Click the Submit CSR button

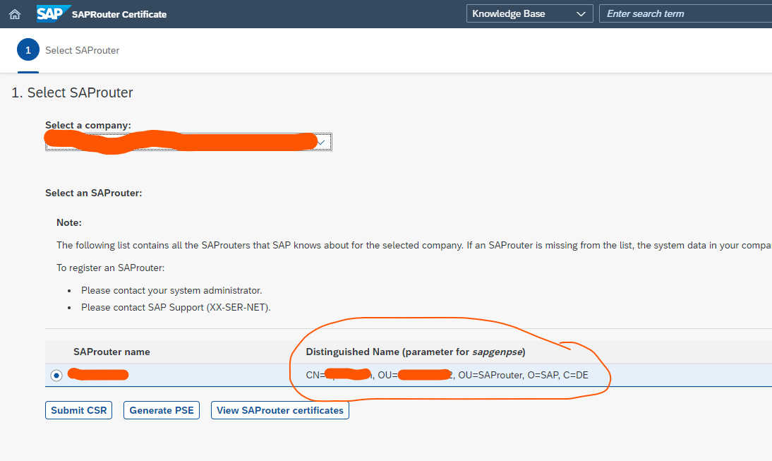(x=79, y=410)
